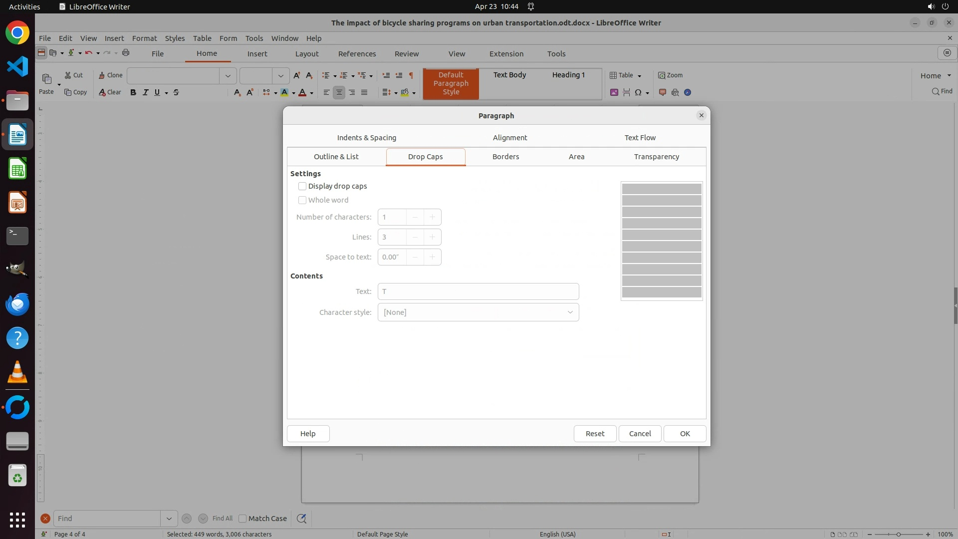Open Find and Replace icon in find bar
This screenshot has width=958, height=539.
pos(301,519)
